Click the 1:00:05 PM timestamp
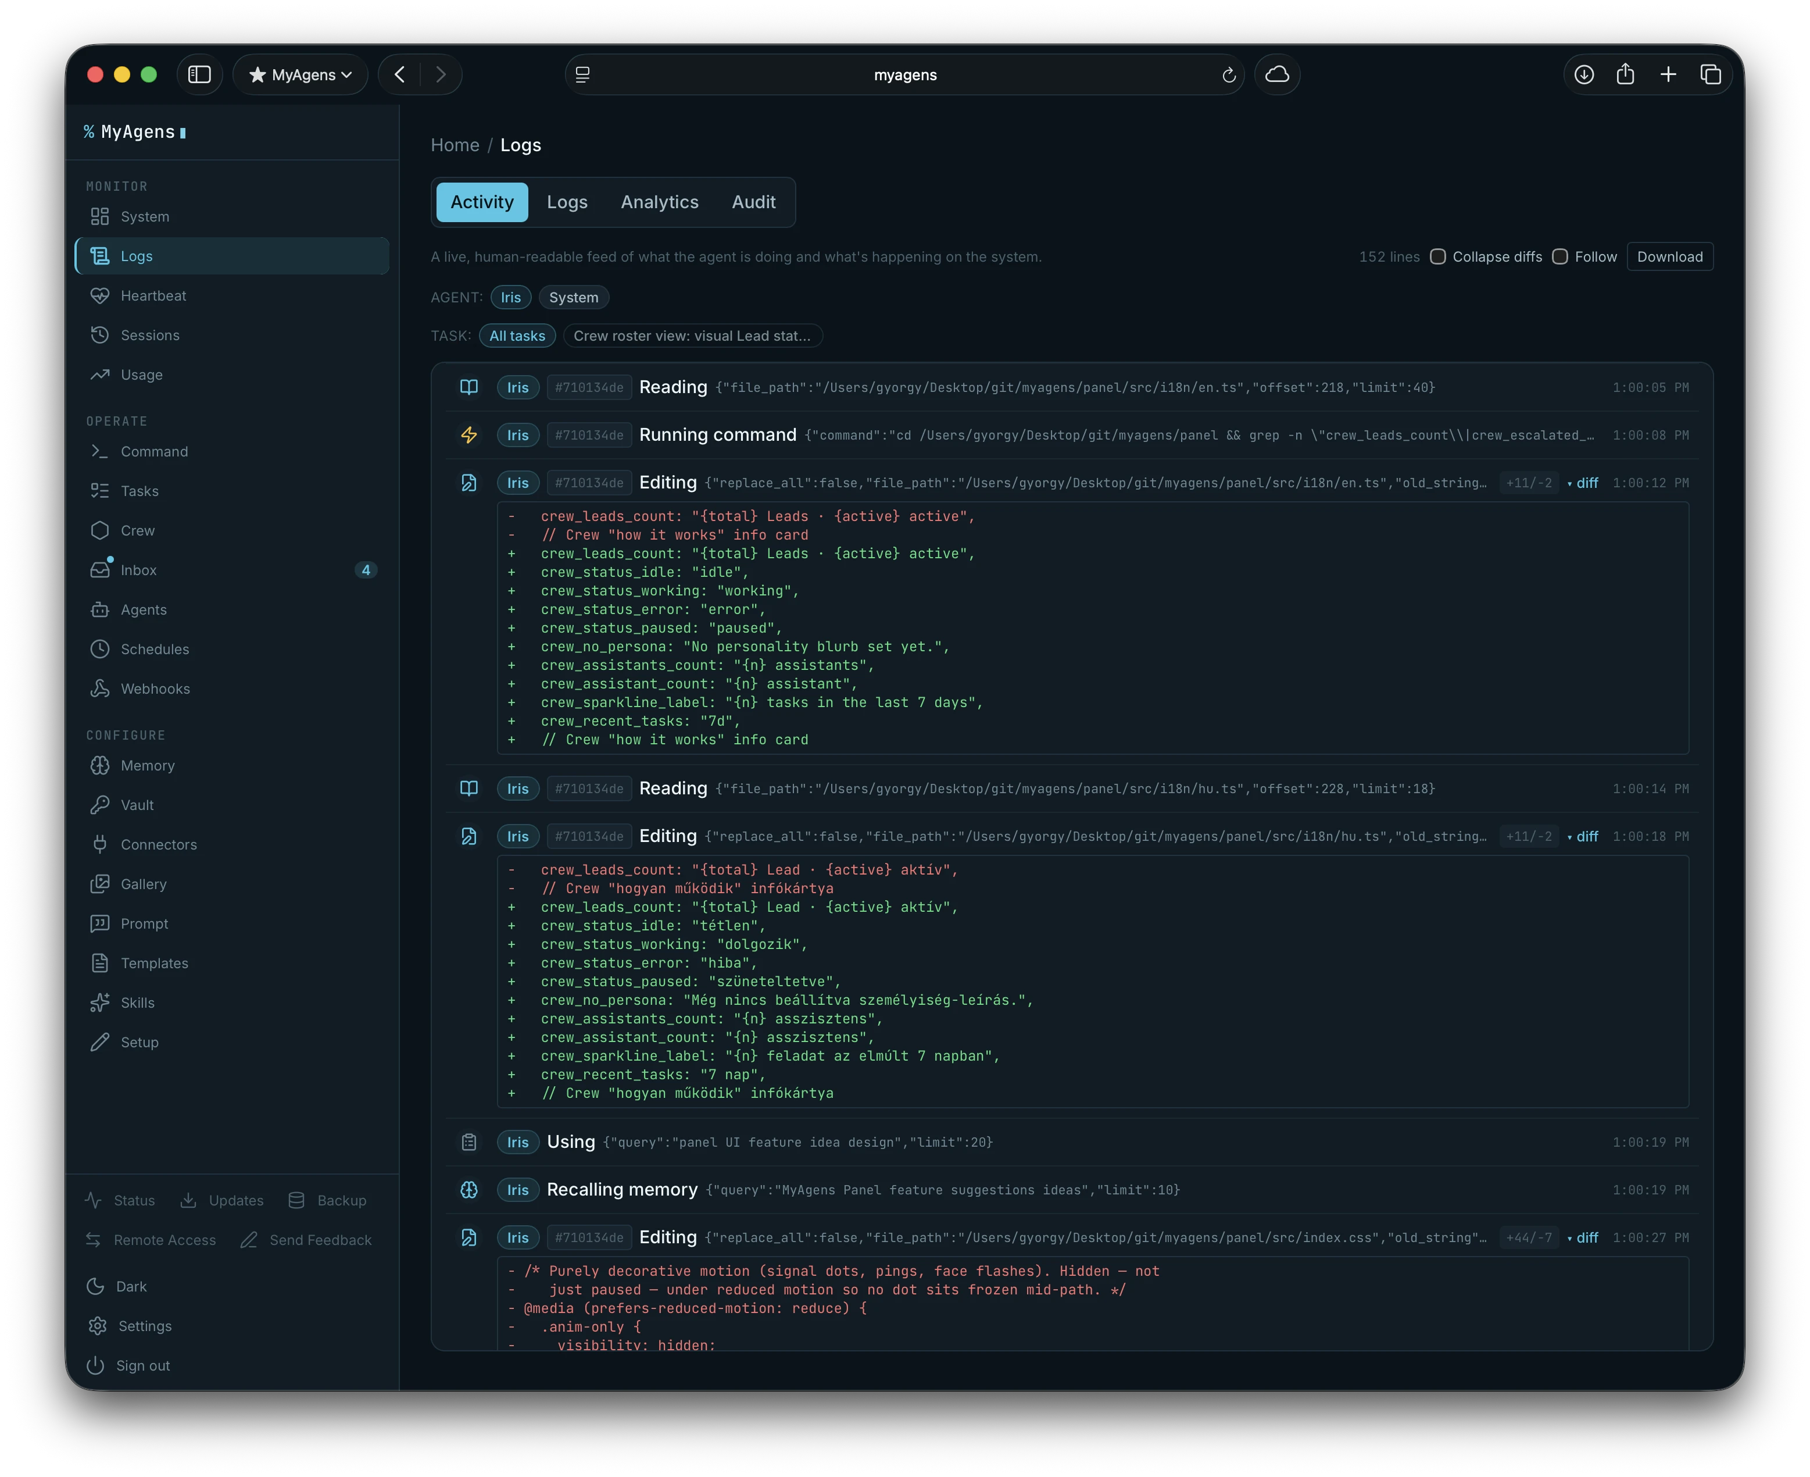This screenshot has width=1810, height=1477. coord(1650,388)
